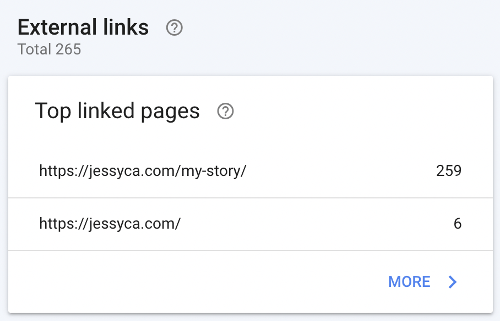Click the right chevron arrow next to MORE
The height and width of the screenshot is (321, 500).
point(453,282)
